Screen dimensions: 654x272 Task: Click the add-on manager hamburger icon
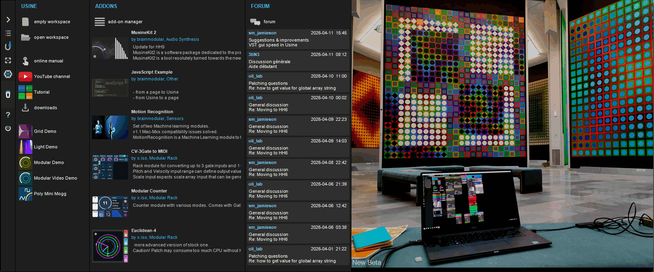pyautogui.click(x=100, y=22)
